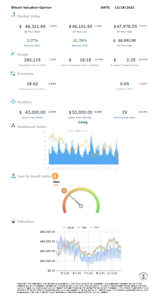Click the 11/1/21 date axis label
The height and width of the screenshot is (300, 163).
coord(112,273)
